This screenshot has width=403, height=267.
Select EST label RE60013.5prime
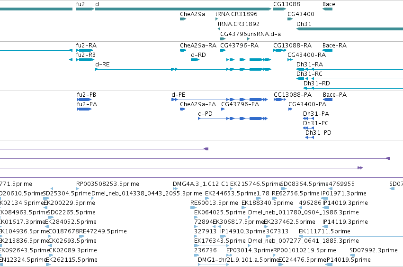click(214, 203)
